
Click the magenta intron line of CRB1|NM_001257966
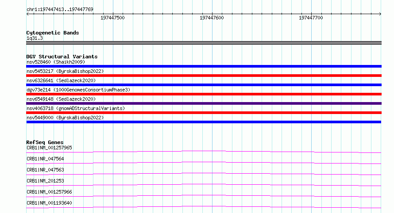[x=204, y=196]
